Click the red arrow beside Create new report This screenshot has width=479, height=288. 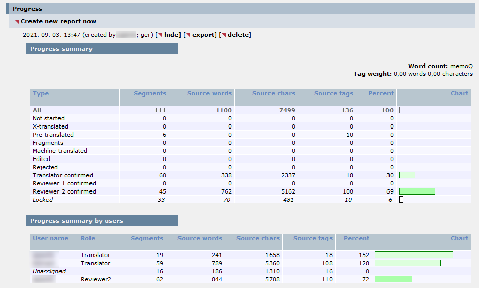pos(17,22)
